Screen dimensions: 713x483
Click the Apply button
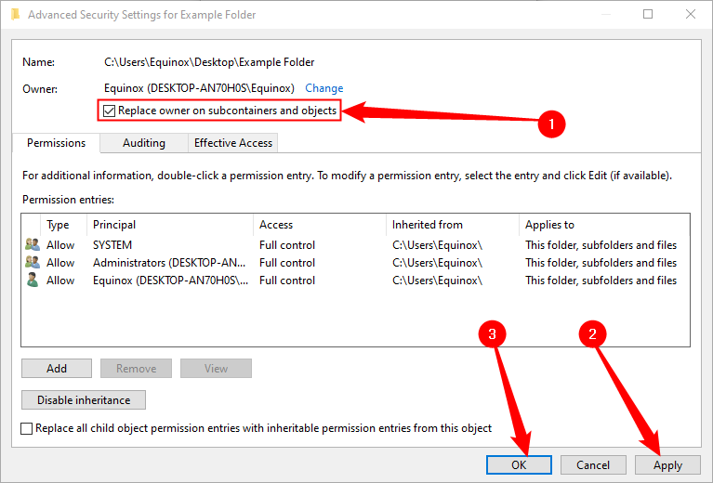667,464
